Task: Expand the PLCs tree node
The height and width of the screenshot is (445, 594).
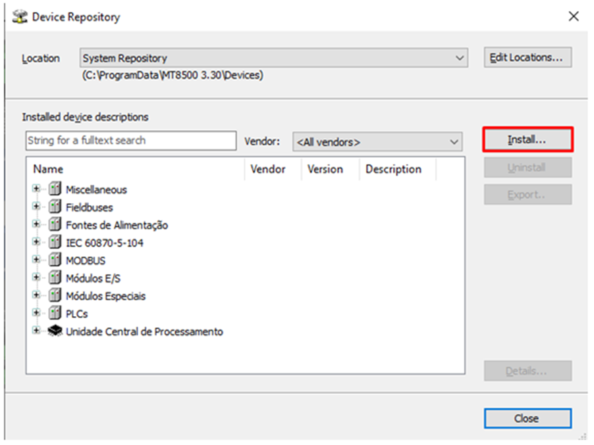Action: pos(36,314)
